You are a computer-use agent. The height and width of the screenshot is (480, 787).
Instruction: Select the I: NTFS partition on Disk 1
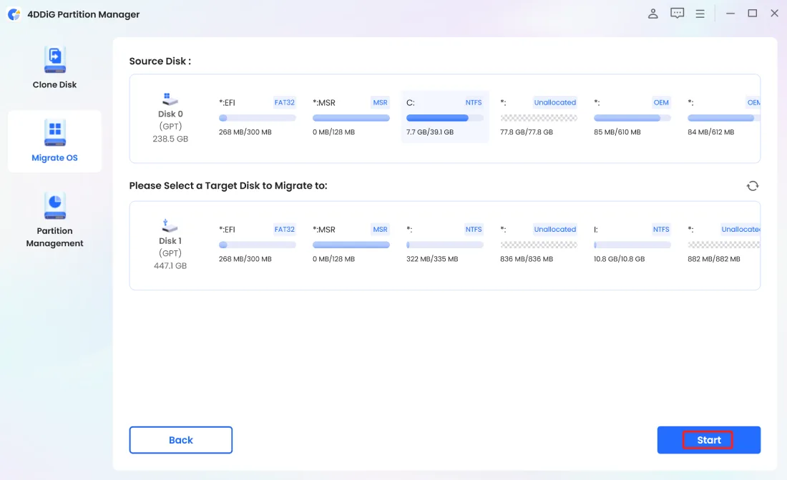click(x=632, y=243)
